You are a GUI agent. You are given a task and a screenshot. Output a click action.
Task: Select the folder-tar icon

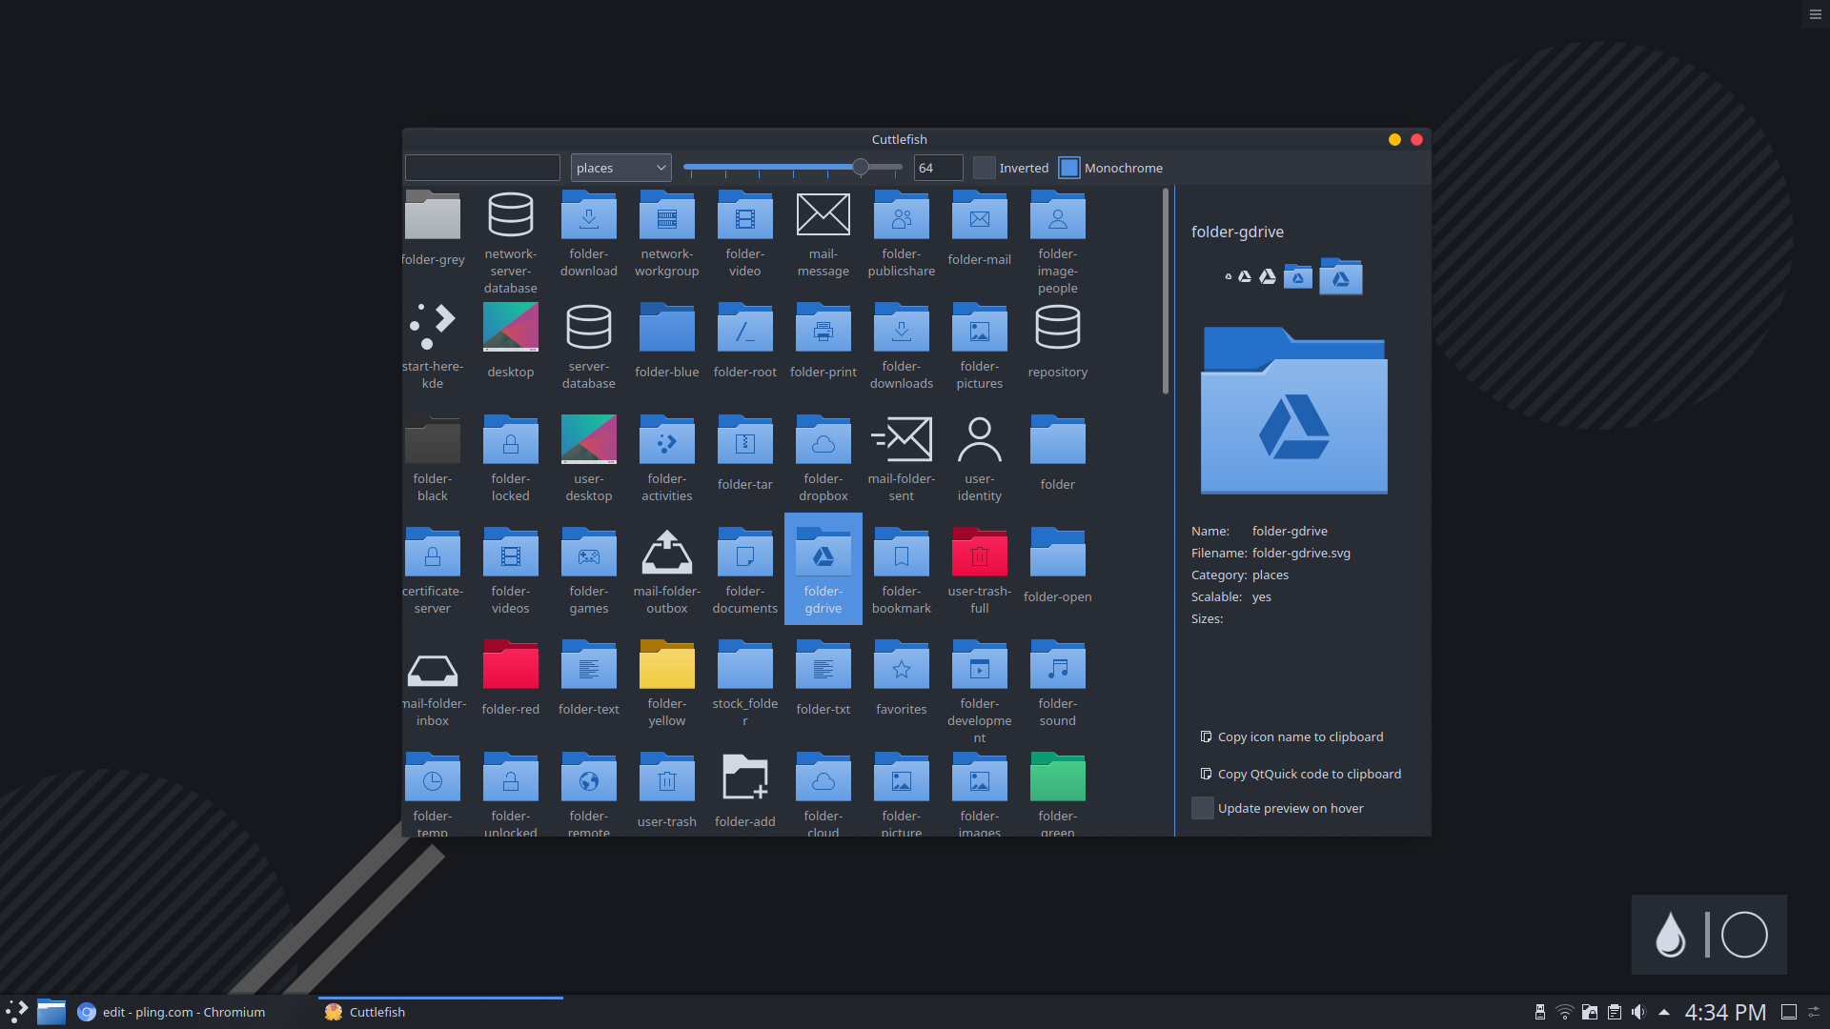click(x=745, y=439)
